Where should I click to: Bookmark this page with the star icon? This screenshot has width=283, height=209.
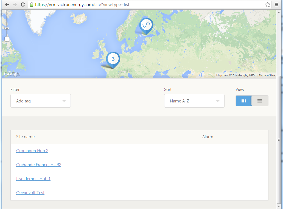coord(268,5)
